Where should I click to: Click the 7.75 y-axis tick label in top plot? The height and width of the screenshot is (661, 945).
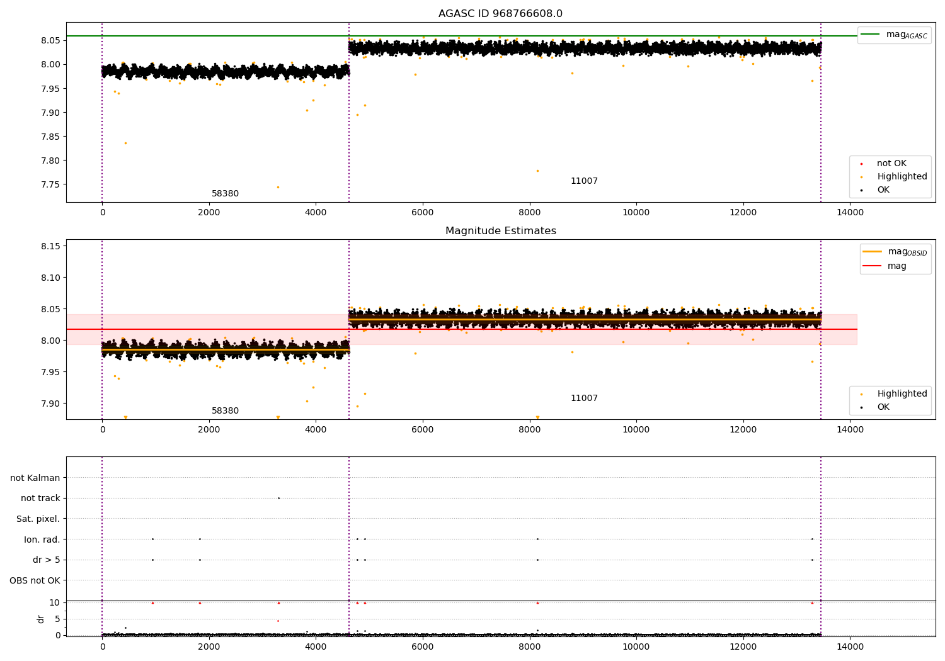tap(50, 185)
